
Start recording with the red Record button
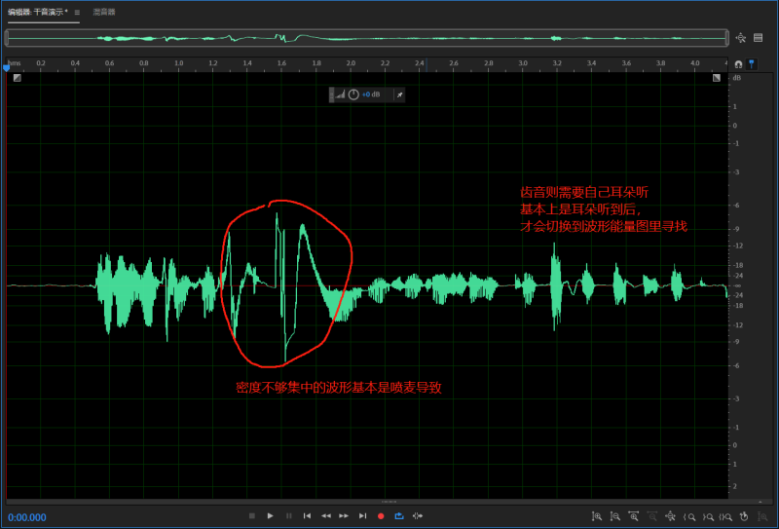(381, 515)
